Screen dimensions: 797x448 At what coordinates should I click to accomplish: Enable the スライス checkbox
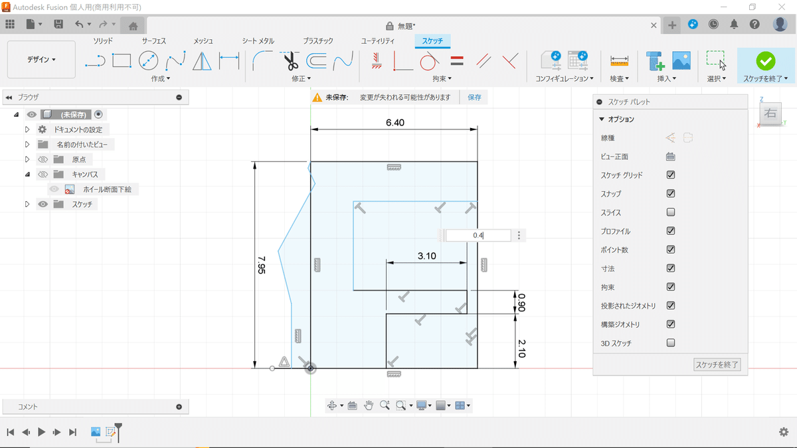point(671,212)
